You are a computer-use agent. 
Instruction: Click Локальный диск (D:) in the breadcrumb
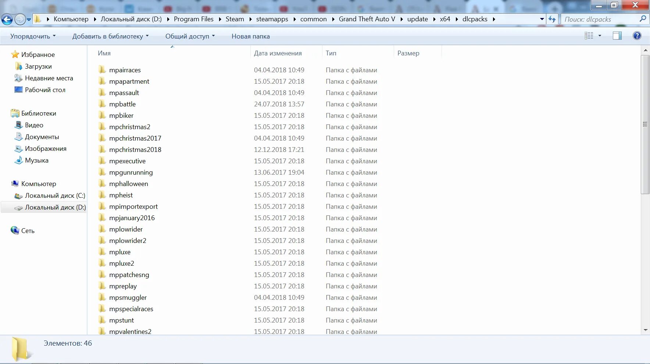(x=131, y=19)
